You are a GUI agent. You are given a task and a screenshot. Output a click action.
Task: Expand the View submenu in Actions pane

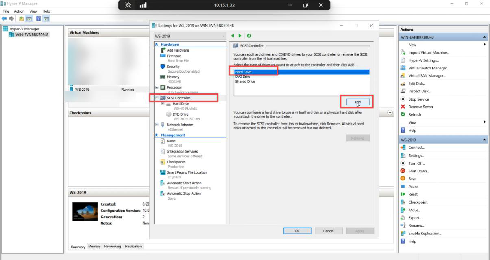(485, 122)
